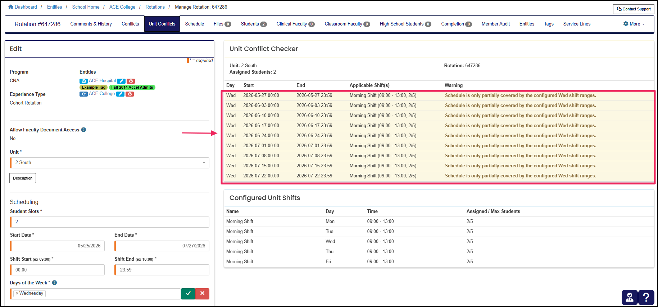Open the Schedule tab

pos(195,24)
